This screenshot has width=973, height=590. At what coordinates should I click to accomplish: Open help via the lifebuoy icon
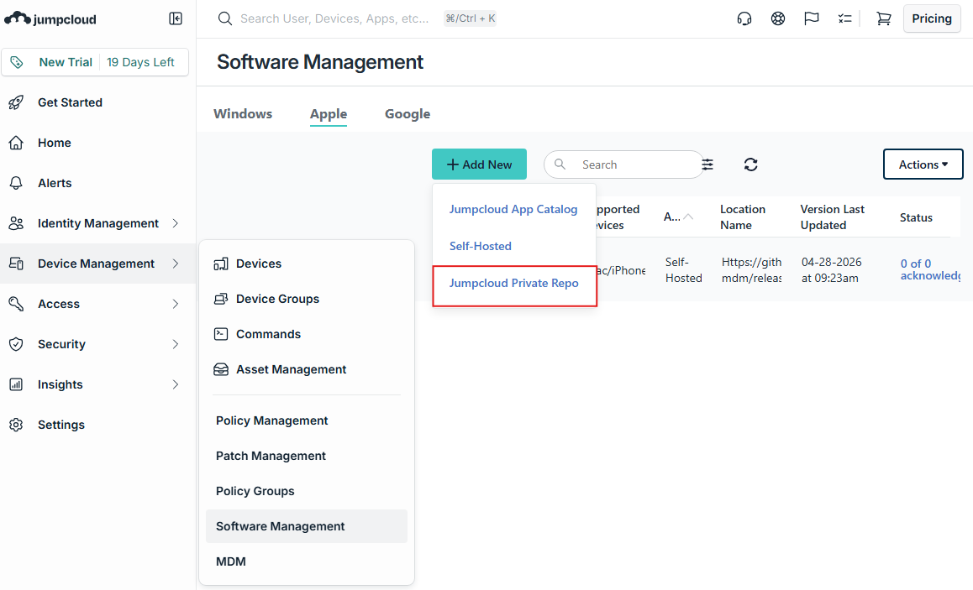tap(777, 18)
